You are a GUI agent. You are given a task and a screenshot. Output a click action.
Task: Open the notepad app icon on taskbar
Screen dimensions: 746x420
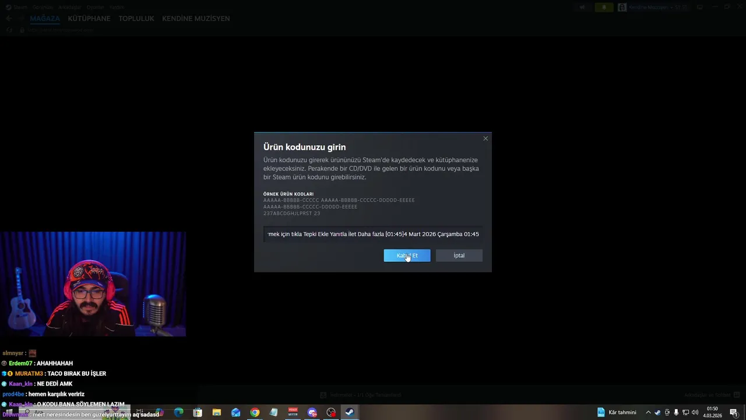pyautogui.click(x=274, y=412)
